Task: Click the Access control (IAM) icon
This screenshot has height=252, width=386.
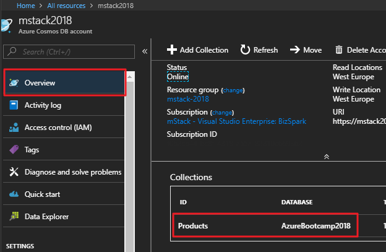Action: pyautogui.click(x=14, y=128)
